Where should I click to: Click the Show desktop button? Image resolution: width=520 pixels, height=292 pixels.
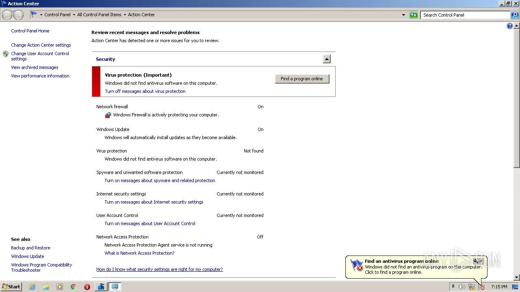[x=515, y=287]
